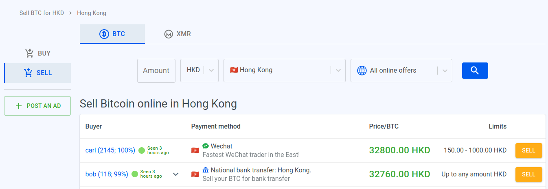
Task: Click Hong Kong flag in country dropdown
Action: [234, 70]
